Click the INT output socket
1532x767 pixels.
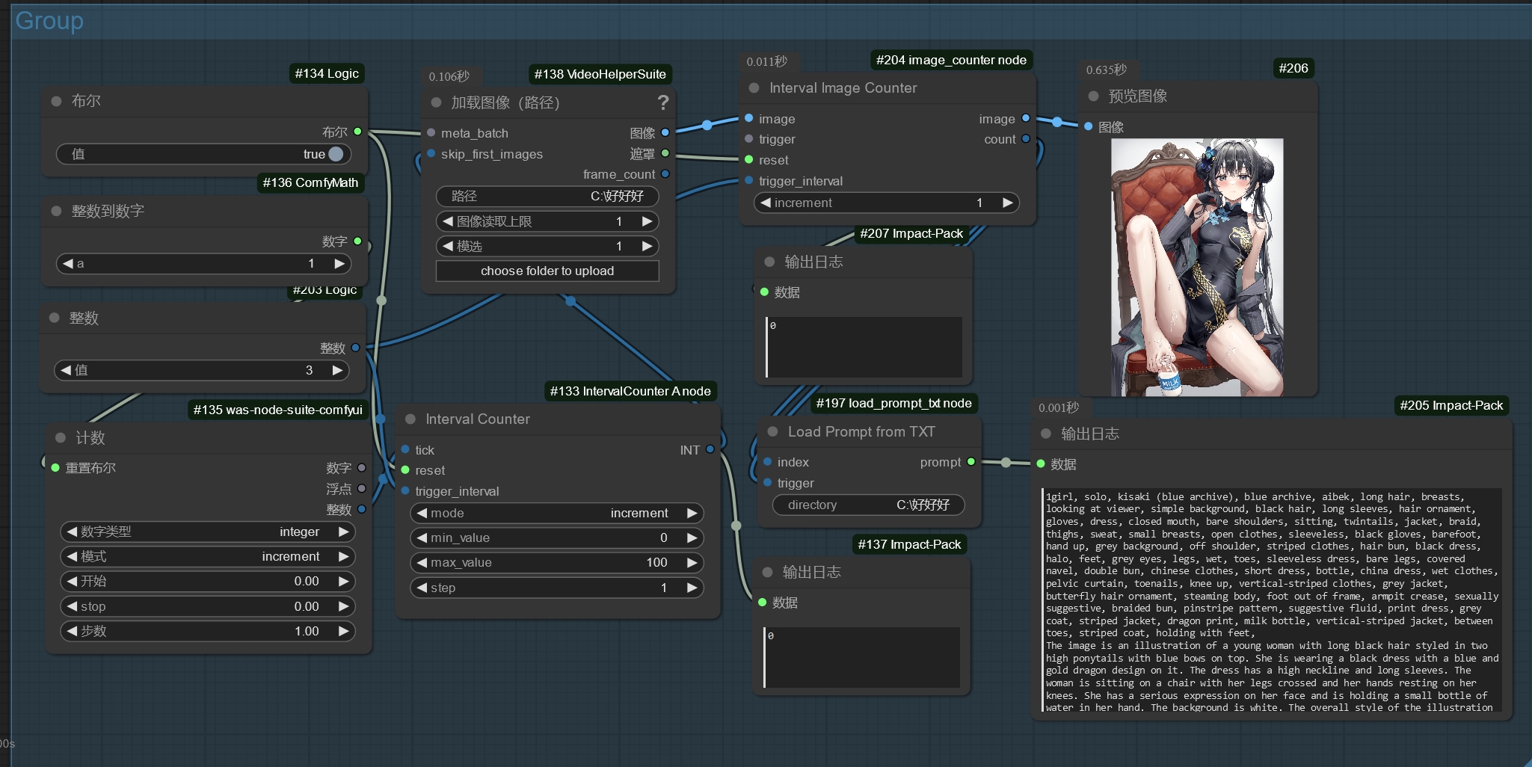tap(710, 449)
